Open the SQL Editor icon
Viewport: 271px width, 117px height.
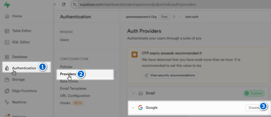point(7,42)
